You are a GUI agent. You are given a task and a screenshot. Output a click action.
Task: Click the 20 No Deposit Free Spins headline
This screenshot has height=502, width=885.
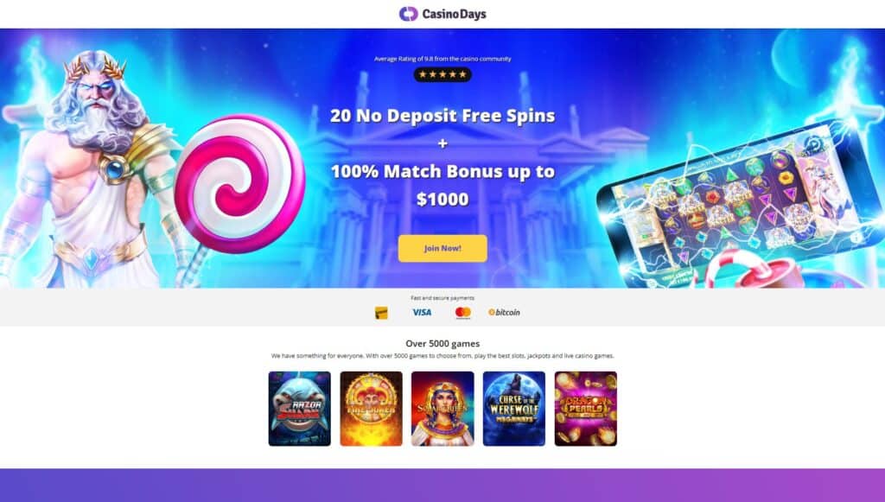point(442,116)
